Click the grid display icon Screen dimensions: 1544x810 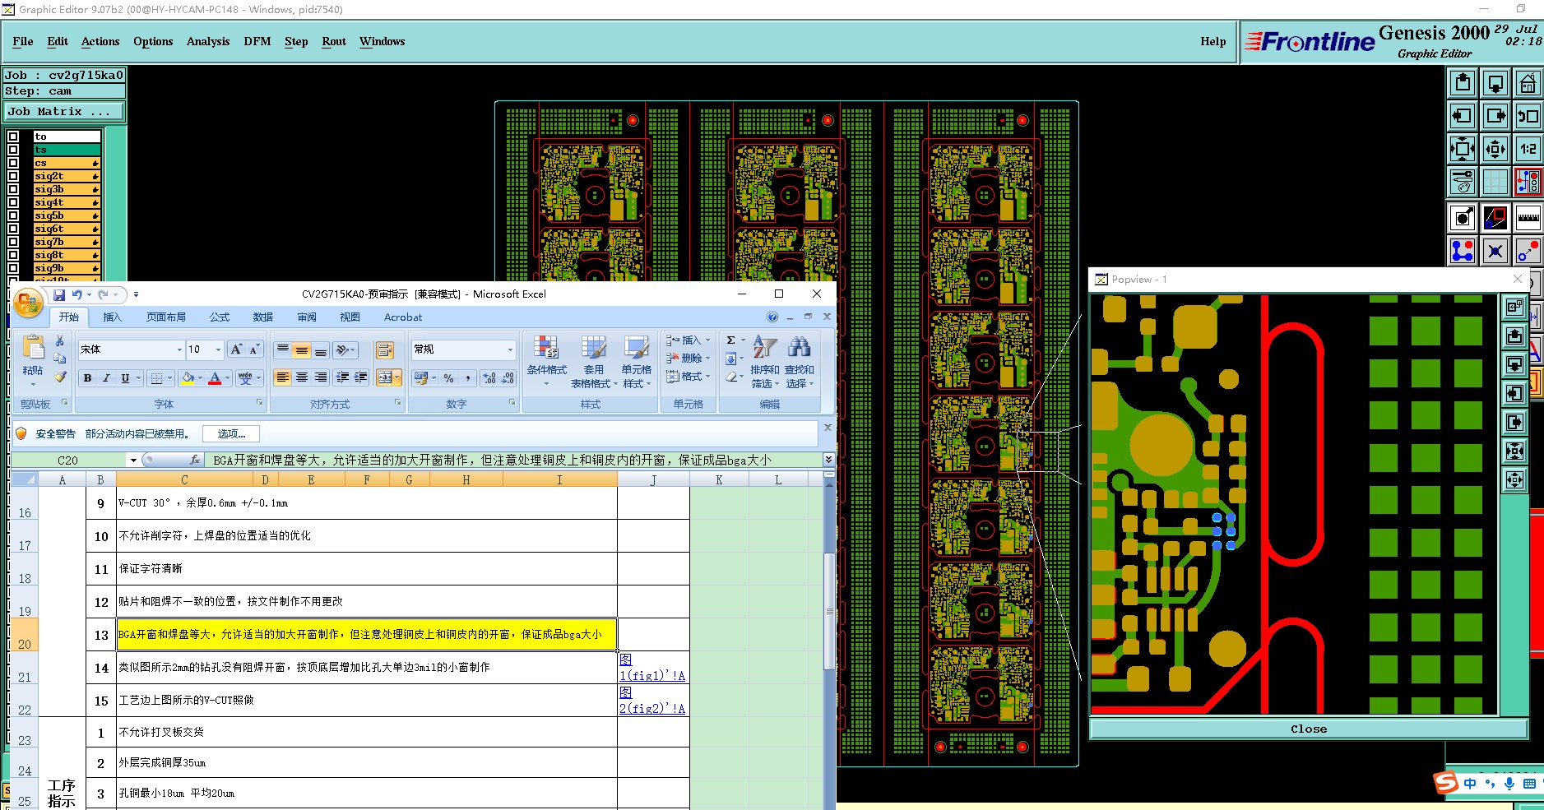pos(1495,182)
